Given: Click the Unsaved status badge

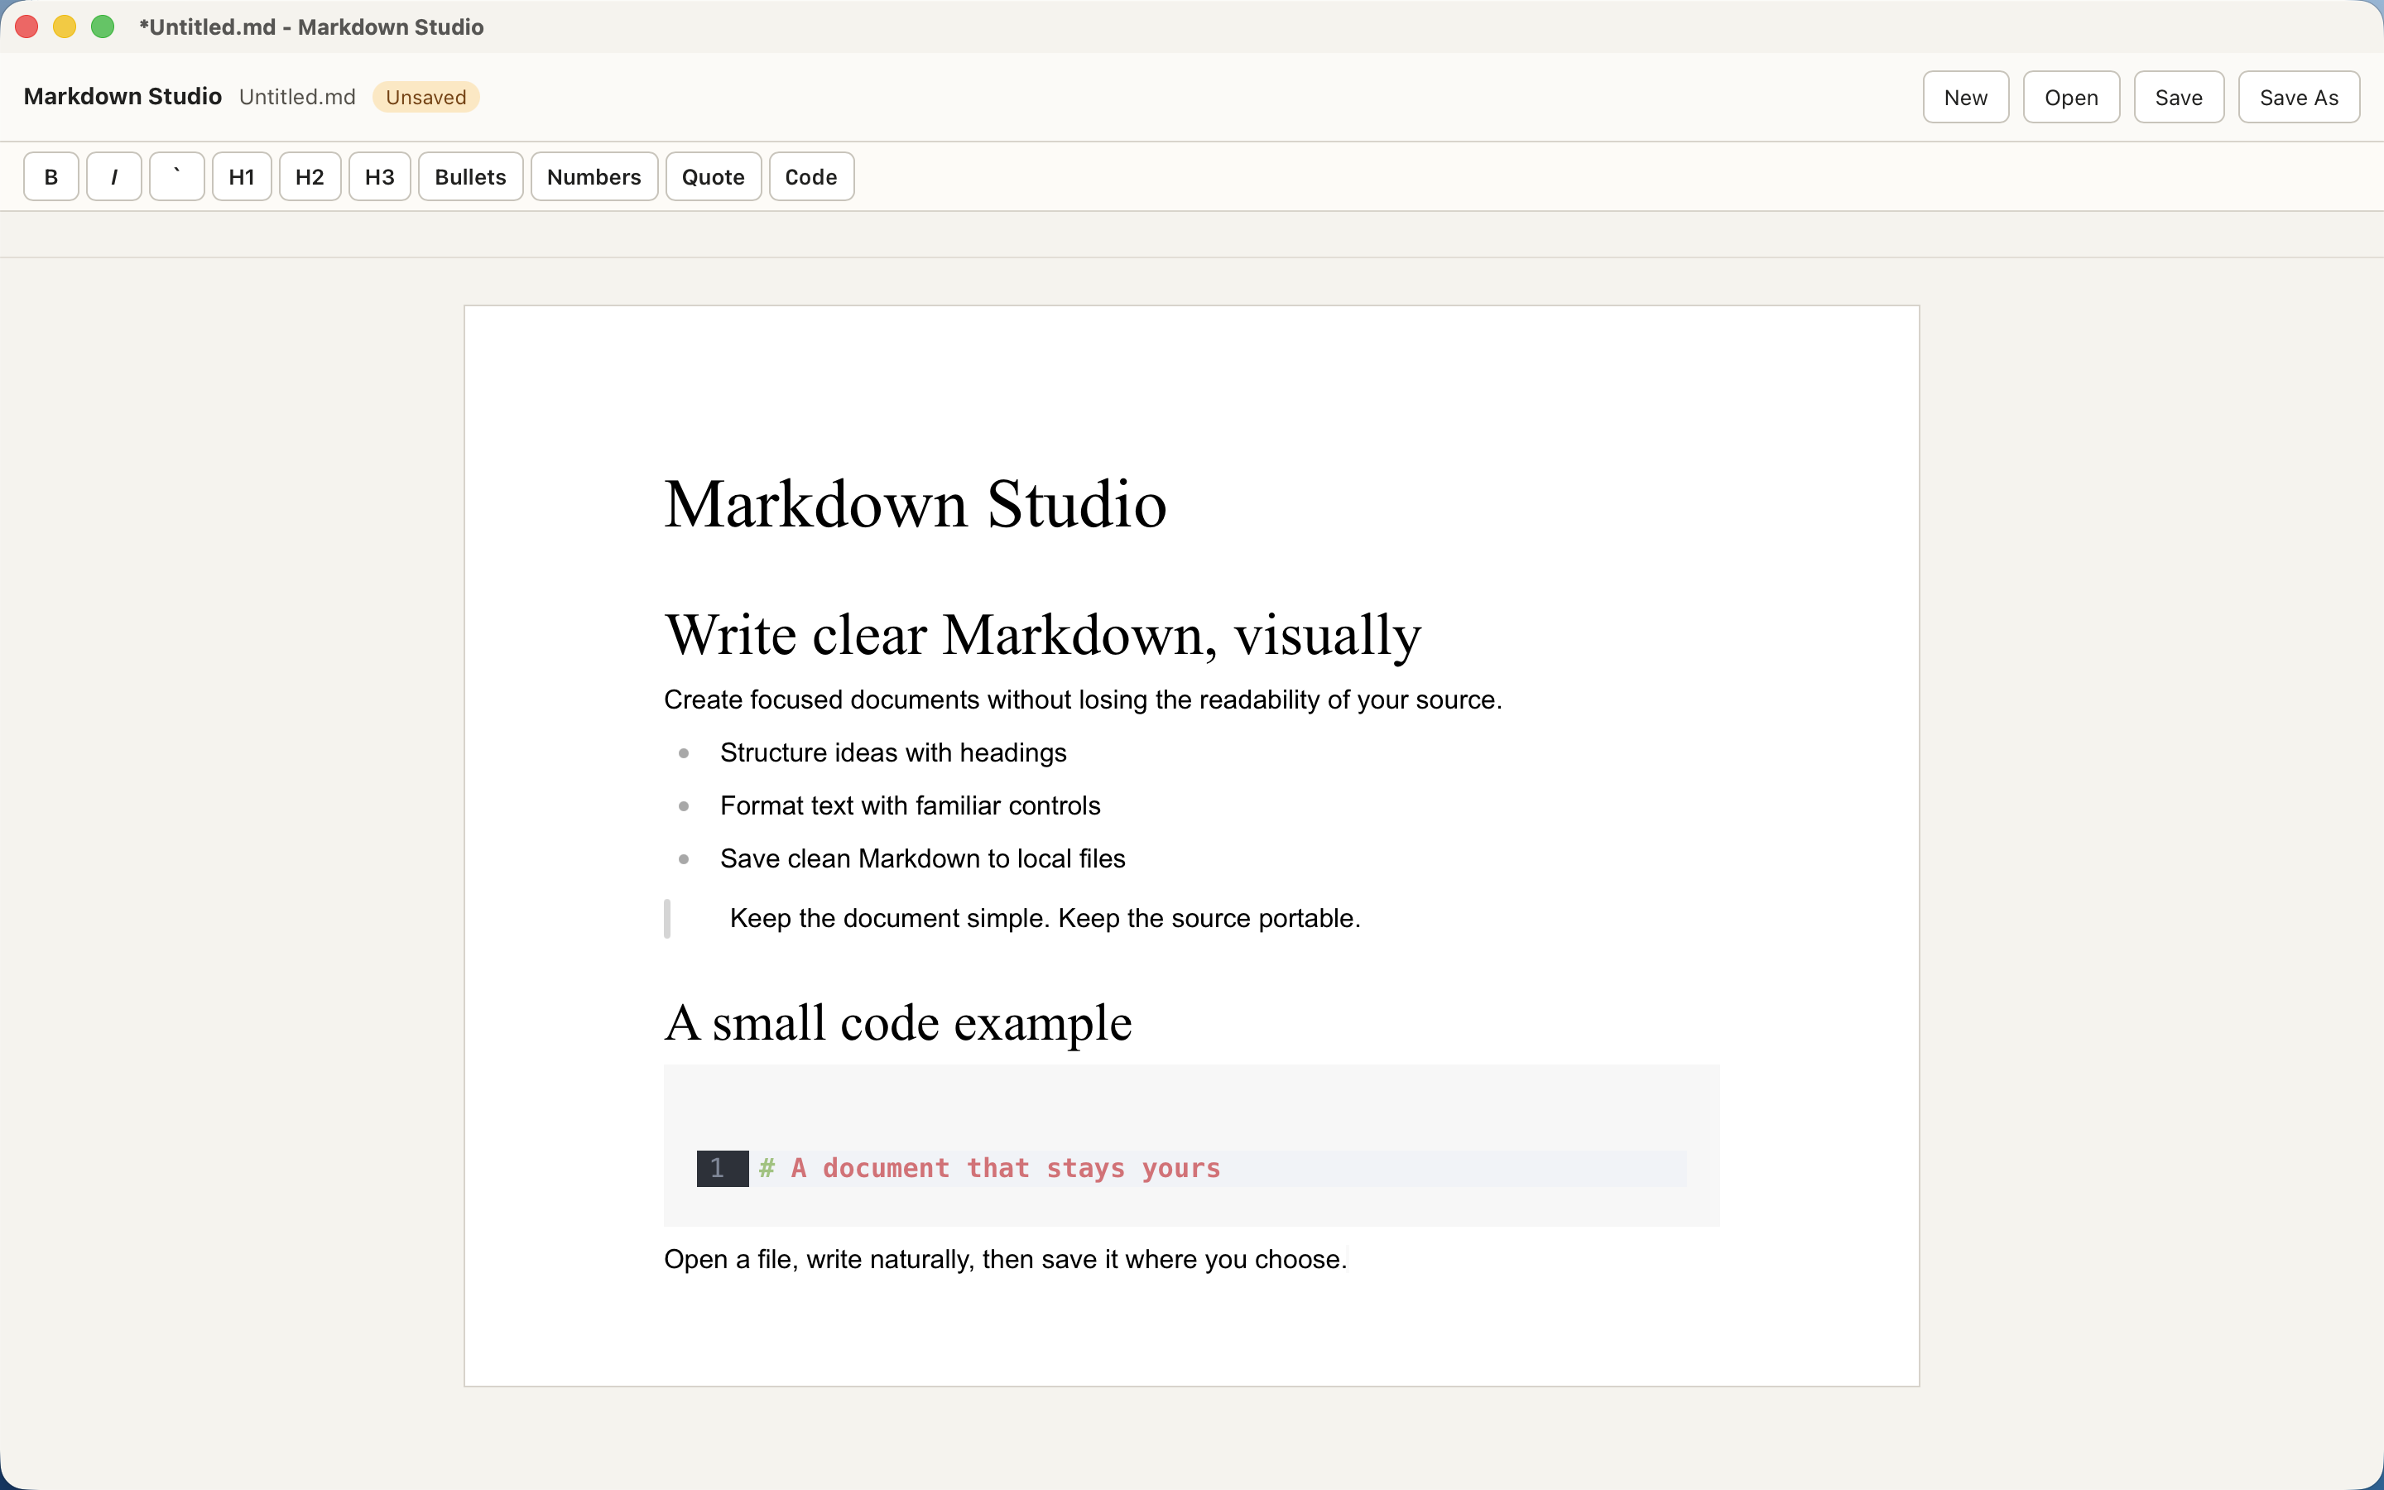Looking at the screenshot, I should pyautogui.click(x=425, y=97).
